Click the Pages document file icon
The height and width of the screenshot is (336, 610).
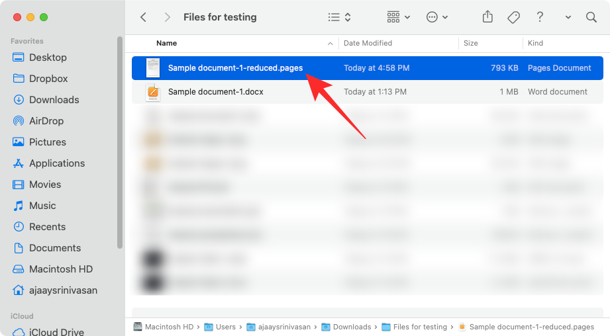tap(153, 68)
